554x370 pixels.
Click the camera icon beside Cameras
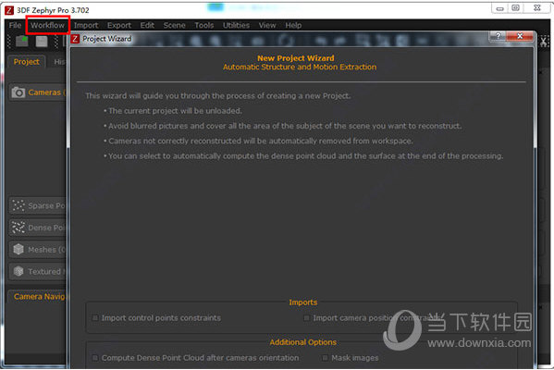18,92
